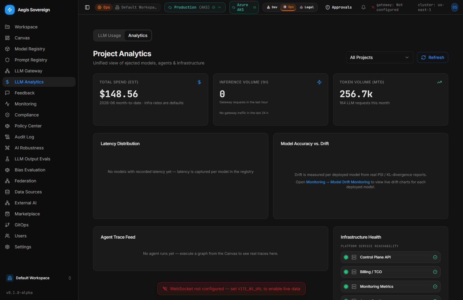Open the All Projects dropdown
The width and height of the screenshot is (463, 300).
coord(379,57)
